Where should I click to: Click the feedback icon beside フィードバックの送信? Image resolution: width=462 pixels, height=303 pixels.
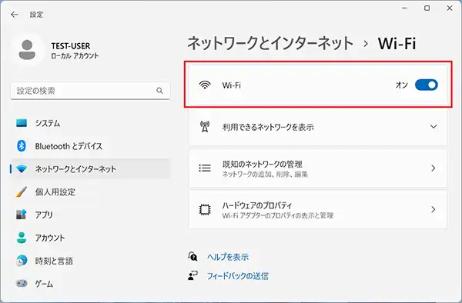coord(192,275)
